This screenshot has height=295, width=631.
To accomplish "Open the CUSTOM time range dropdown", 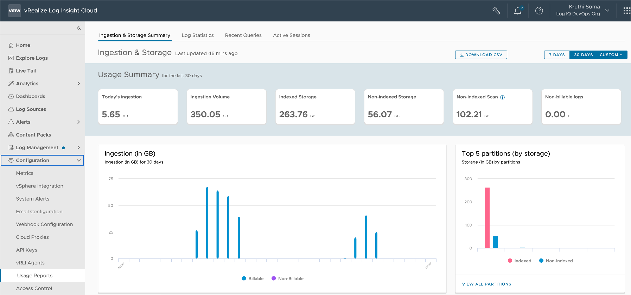I will [611, 55].
